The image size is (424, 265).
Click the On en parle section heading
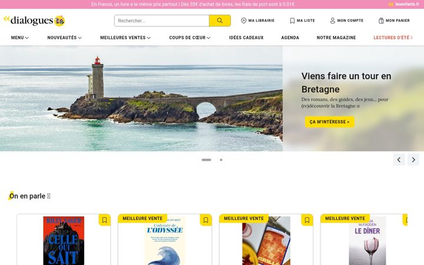(29, 196)
